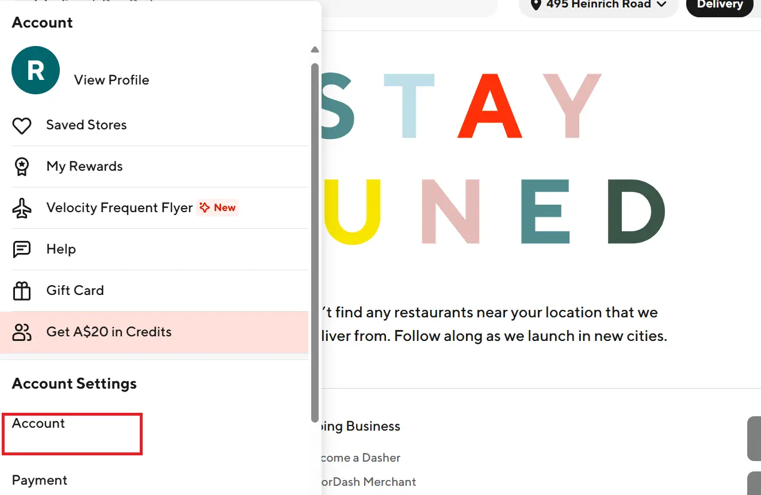Select the Delivery button
This screenshot has height=495, width=761.
[720, 6]
